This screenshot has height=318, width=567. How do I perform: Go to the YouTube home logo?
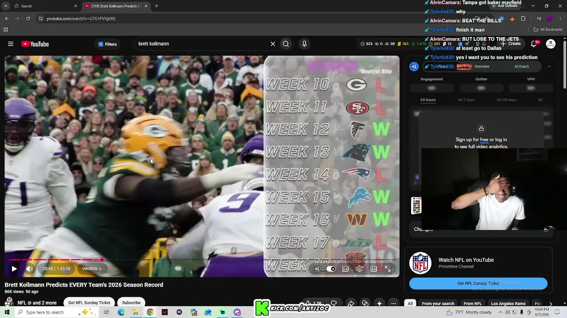(35, 44)
